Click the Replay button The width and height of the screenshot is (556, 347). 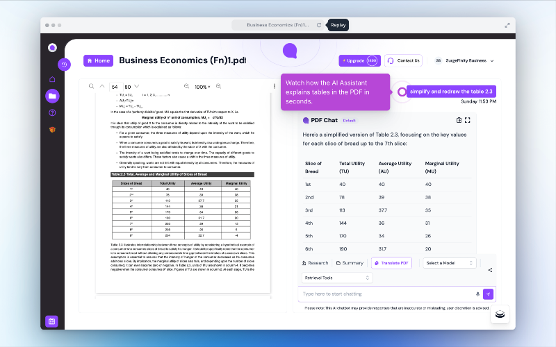tap(338, 25)
